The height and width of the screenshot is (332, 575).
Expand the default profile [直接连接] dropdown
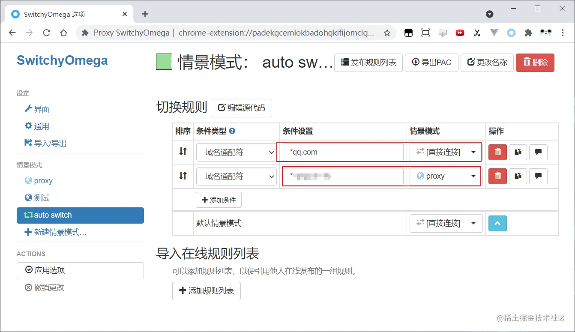(x=446, y=223)
